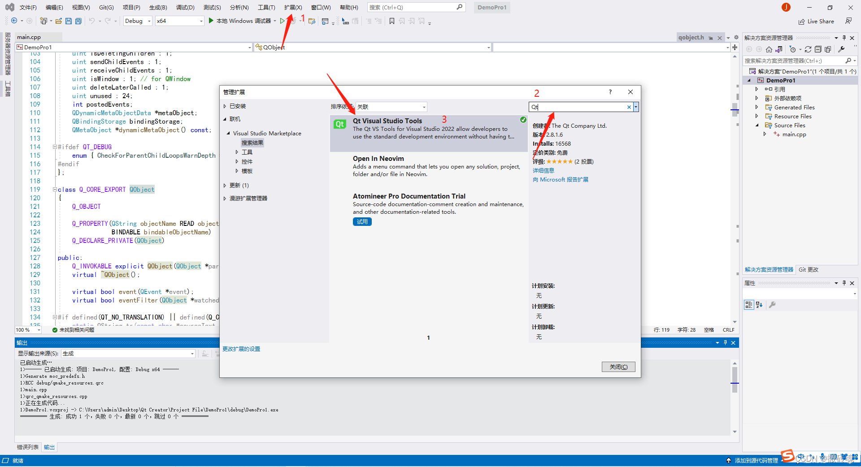Image resolution: width=861 pixels, height=467 pixels.
Task: Click Start Without Debugging outline play icon
Action: (x=282, y=21)
